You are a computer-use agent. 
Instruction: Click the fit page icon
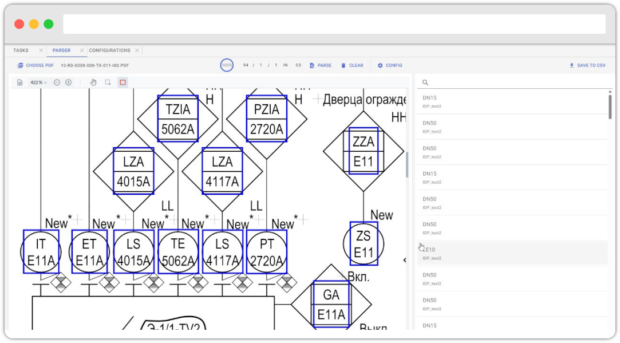pyautogui.click(x=20, y=82)
